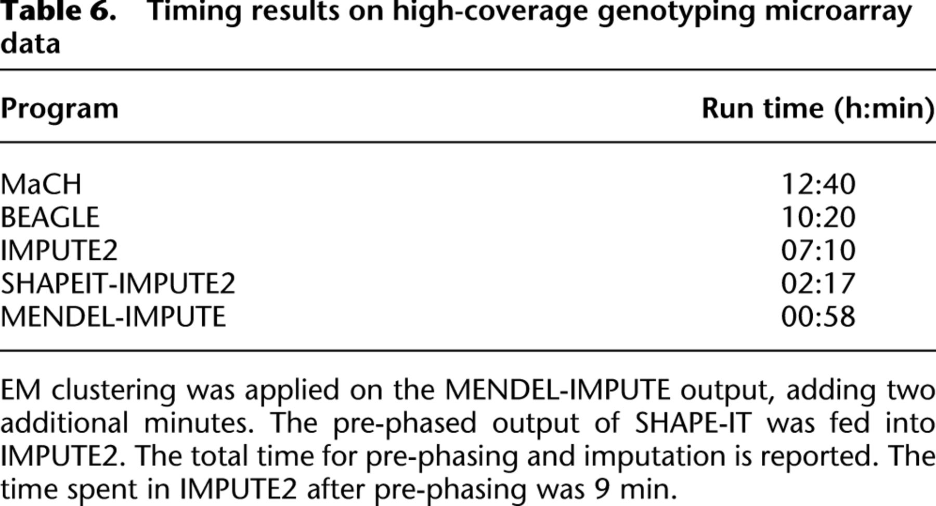The width and height of the screenshot is (936, 506).
Task: Click the BEAGLE program row label
Action: coord(49,217)
